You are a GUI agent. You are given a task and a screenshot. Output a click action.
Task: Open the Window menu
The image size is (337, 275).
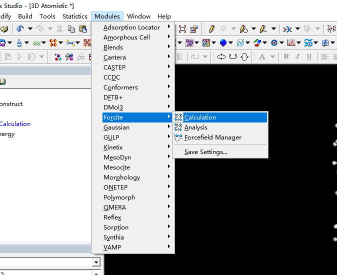pyautogui.click(x=138, y=16)
